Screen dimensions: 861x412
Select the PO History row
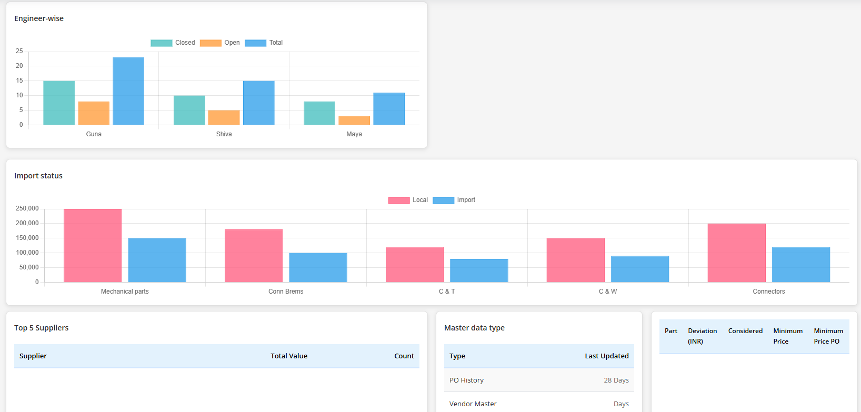point(539,380)
